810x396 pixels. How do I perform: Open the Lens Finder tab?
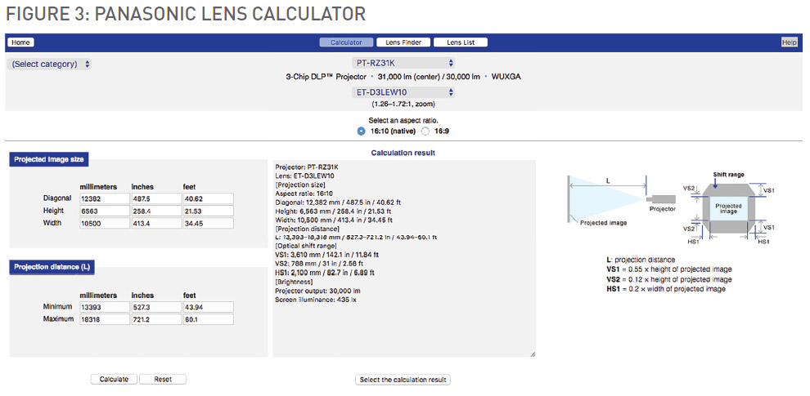403,42
